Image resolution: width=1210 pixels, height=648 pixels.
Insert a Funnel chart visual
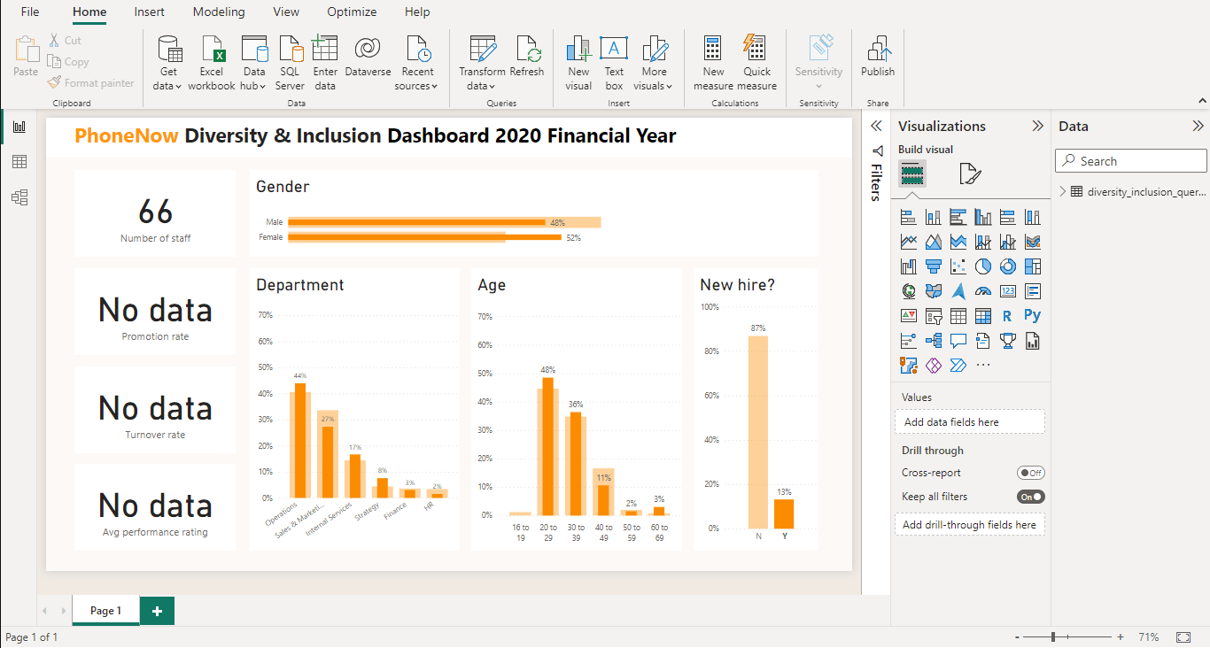click(934, 266)
